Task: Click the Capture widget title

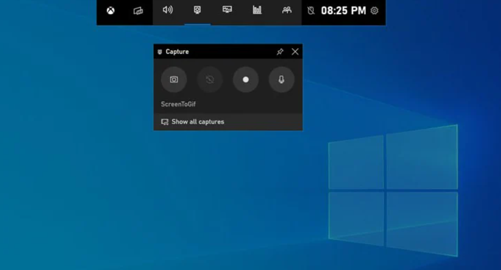Action: pyautogui.click(x=177, y=52)
